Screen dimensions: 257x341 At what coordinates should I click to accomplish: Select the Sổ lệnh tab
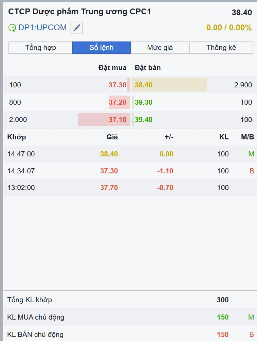point(102,48)
